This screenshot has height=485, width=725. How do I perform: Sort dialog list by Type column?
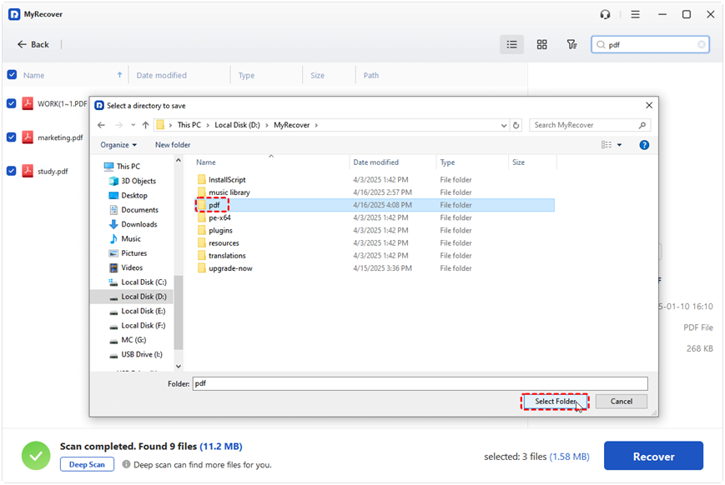(447, 162)
